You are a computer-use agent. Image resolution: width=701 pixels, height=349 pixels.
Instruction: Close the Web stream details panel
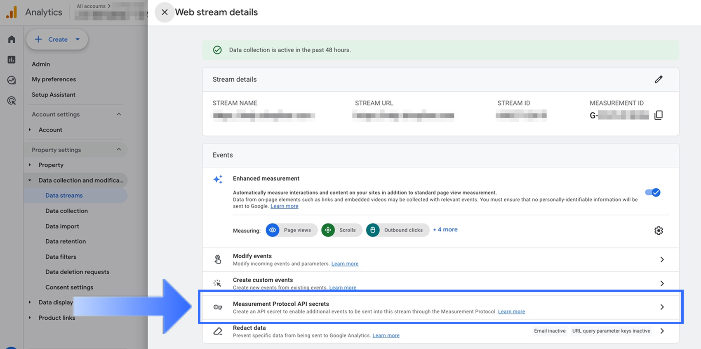[x=165, y=12]
